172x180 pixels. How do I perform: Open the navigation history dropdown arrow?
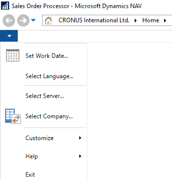[33, 20]
